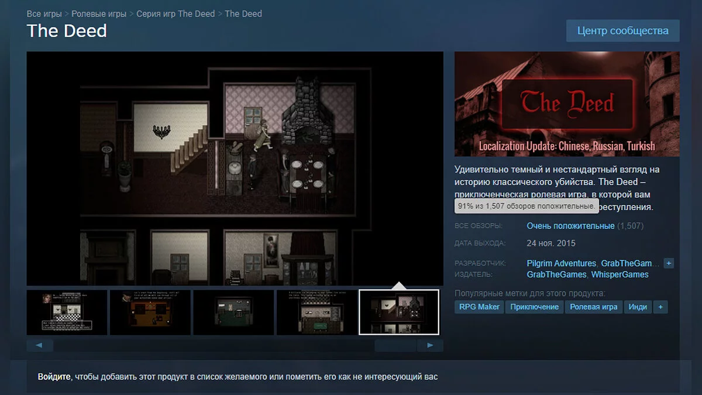Select second thumbnail with orange room
The width and height of the screenshot is (702, 395).
click(150, 312)
